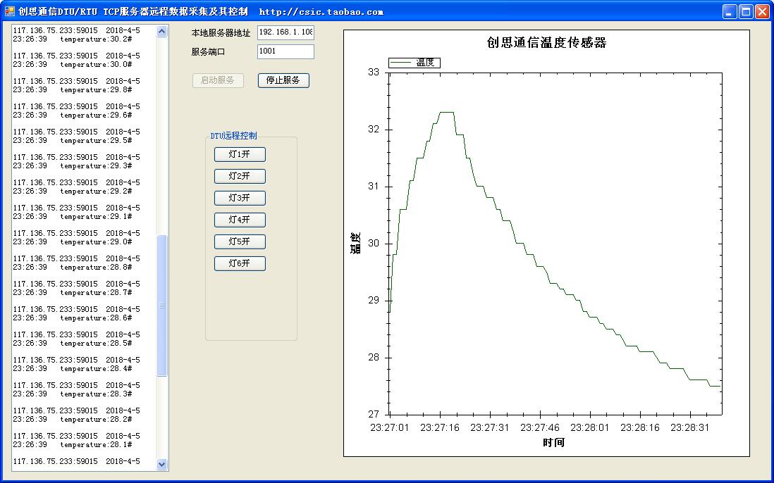Hit the 灯6开 button
774x483 pixels.
click(240, 263)
